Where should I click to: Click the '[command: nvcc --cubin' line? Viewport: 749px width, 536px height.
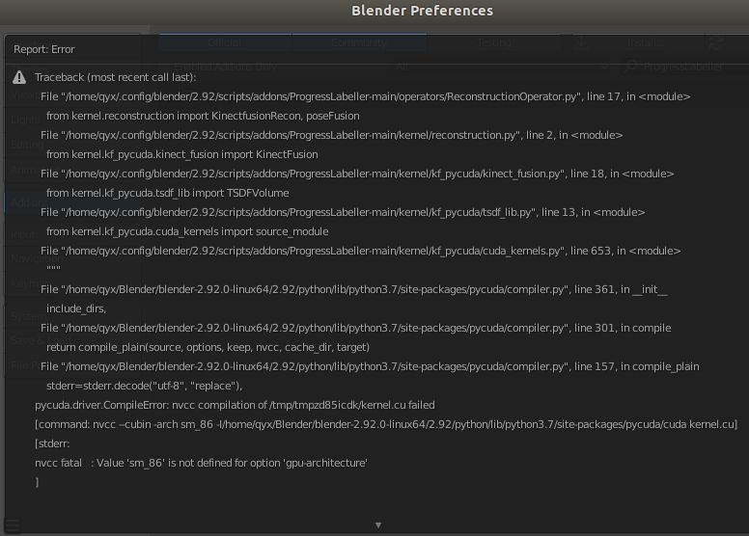[x=386, y=424]
